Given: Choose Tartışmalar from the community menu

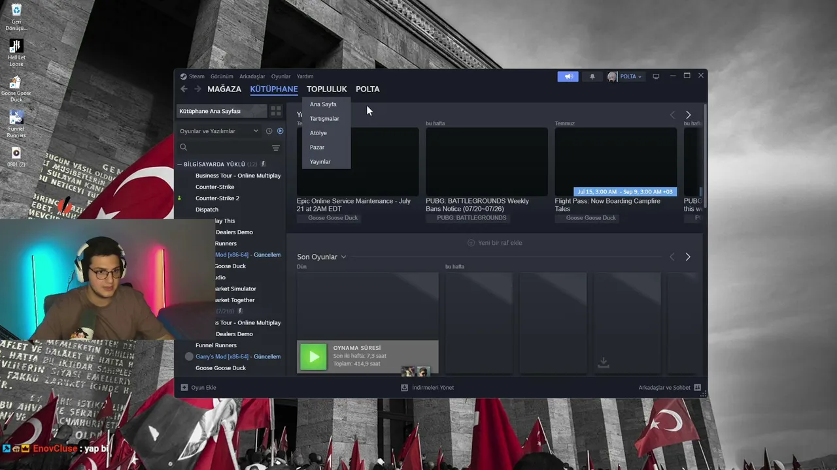Looking at the screenshot, I should click(x=326, y=119).
